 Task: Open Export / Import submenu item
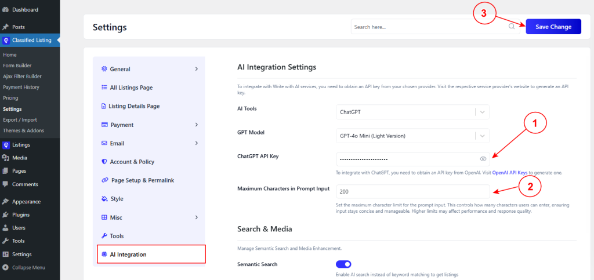[20, 119]
